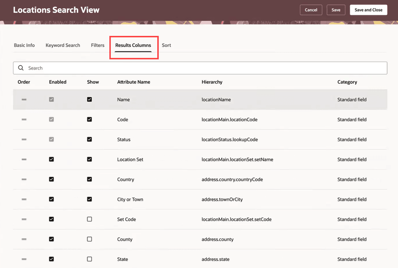This screenshot has height=268, width=398.
Task: Click the greyed Enabled checkbox for Status
Action: point(51,139)
